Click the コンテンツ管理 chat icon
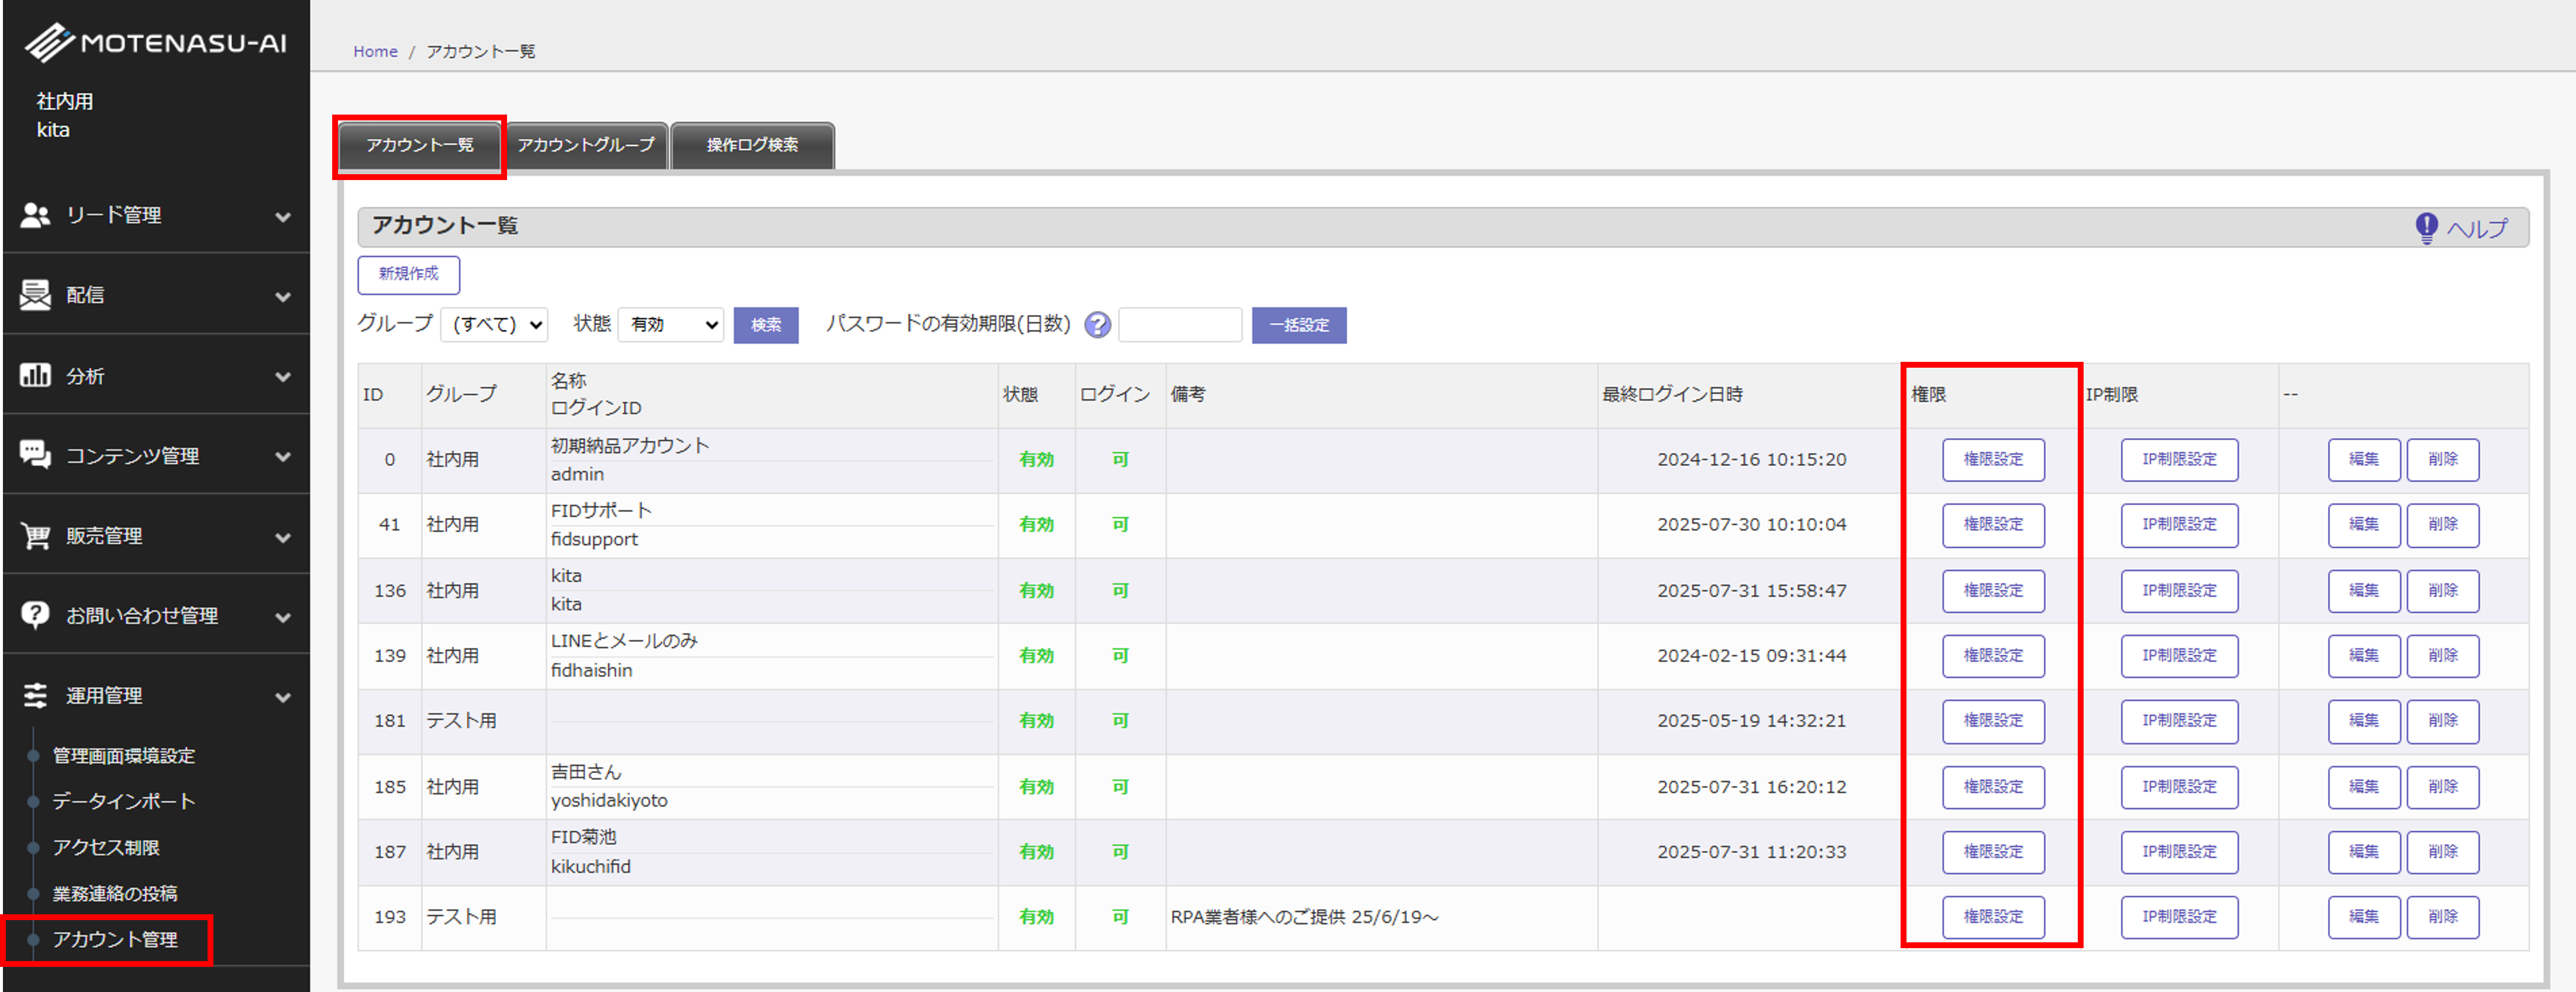 [x=35, y=455]
